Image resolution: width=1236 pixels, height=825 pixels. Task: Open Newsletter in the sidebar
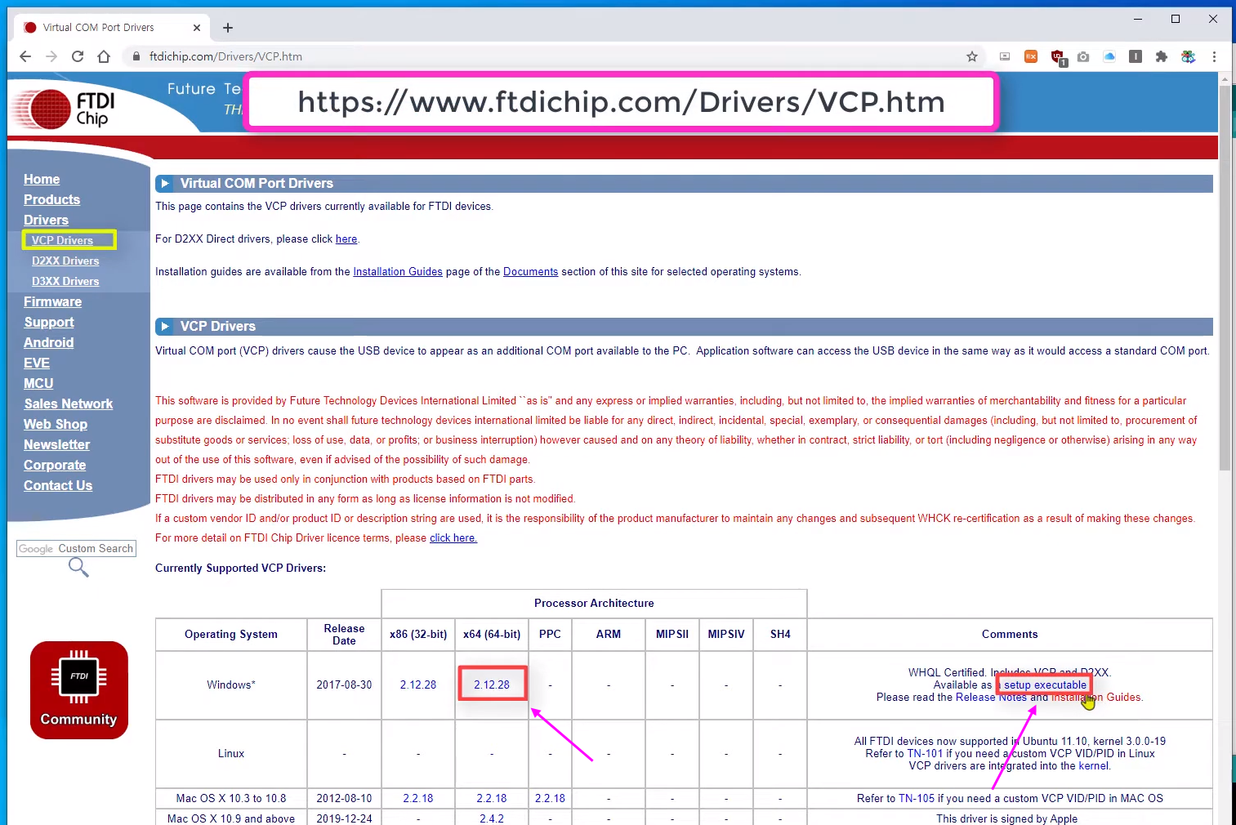click(56, 444)
